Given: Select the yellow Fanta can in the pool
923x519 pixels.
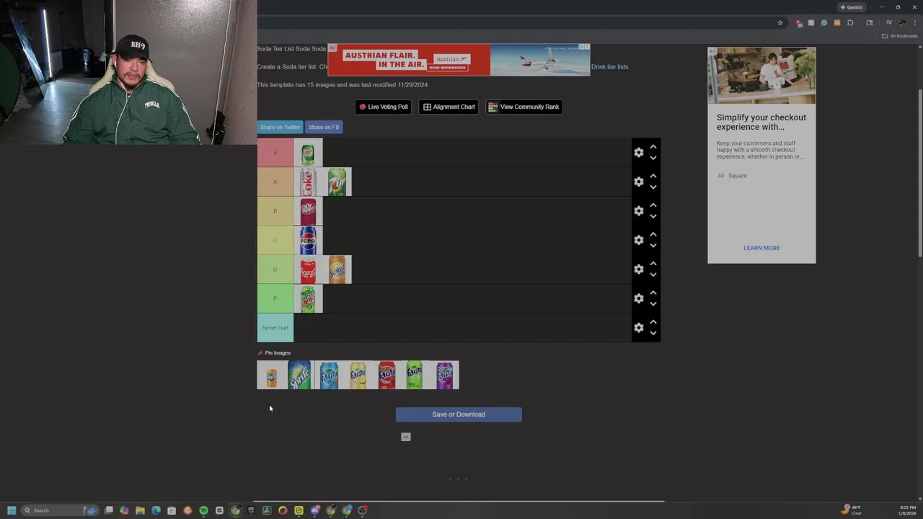Looking at the screenshot, I should click(358, 375).
